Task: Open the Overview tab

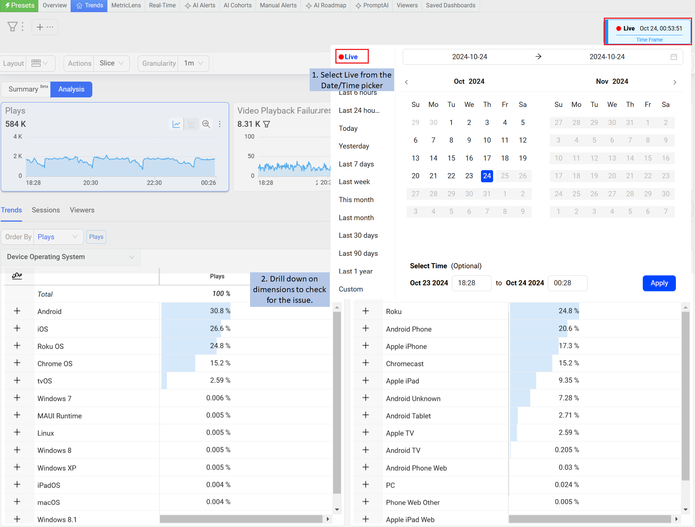Action: click(54, 6)
